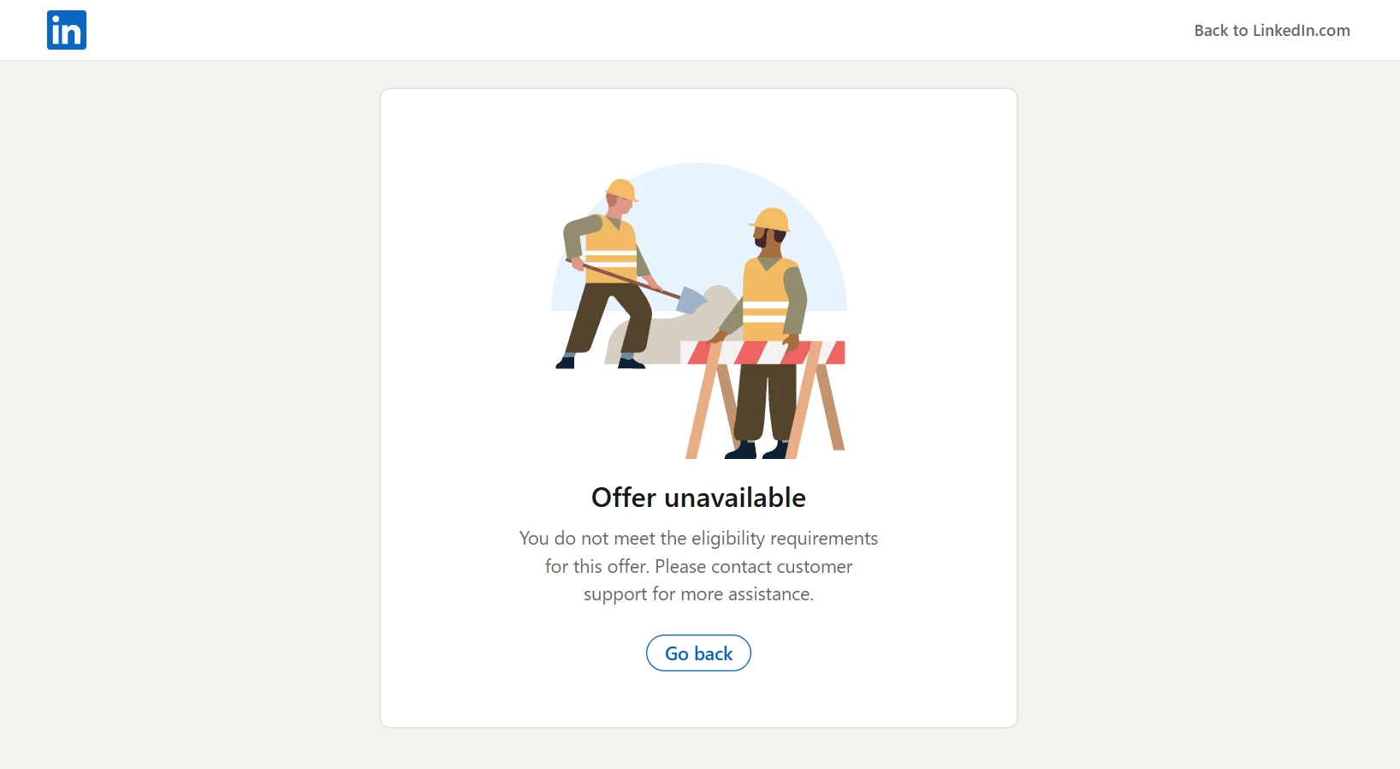1400x769 pixels.
Task: Click the shovel blade in the illustration
Action: (x=691, y=301)
